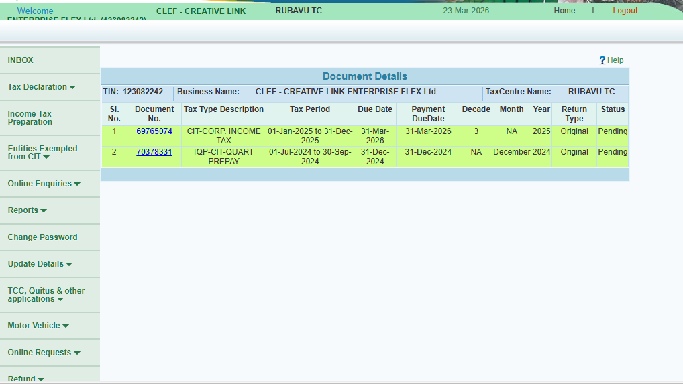Open document number 69765074
The width and height of the screenshot is (683, 384).
(154, 131)
